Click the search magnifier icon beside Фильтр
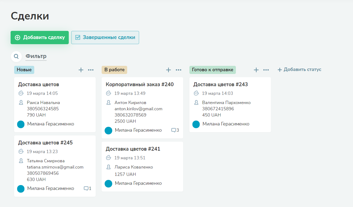The height and width of the screenshot is (207, 353). click(16, 56)
